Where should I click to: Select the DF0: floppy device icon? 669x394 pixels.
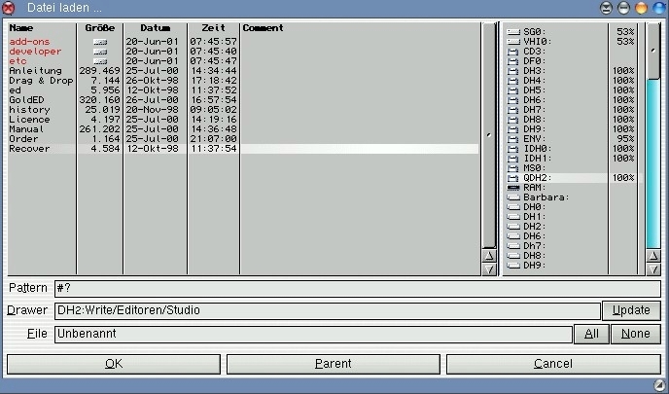pyautogui.click(x=513, y=61)
